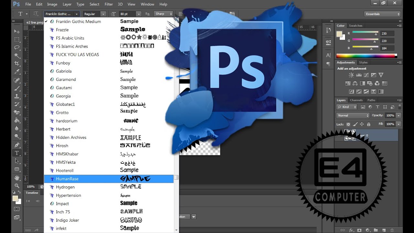Switch to the Styles tab
Screen dimensions: 414x233
[363, 62]
